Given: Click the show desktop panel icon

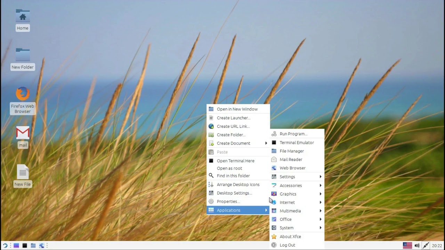Looking at the screenshot, I should pyautogui.click(x=16, y=245).
